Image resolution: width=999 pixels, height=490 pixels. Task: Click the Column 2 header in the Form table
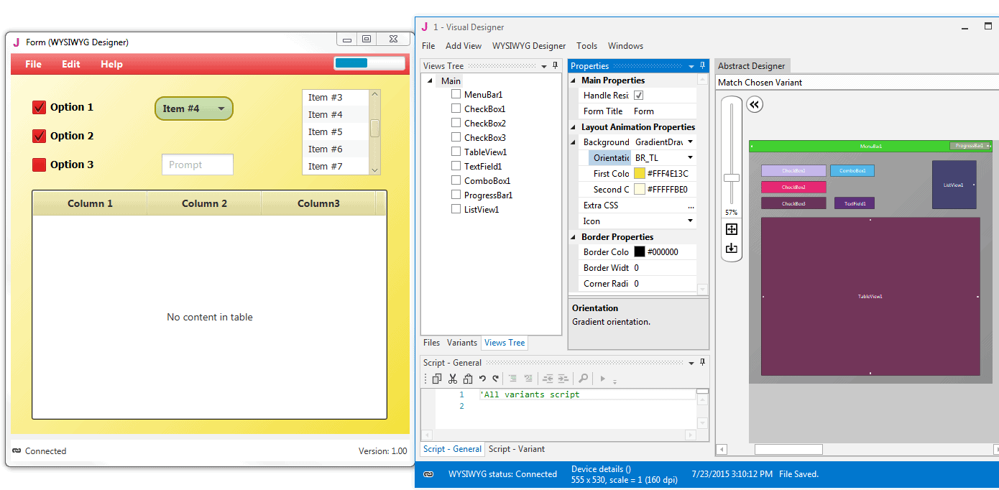pyautogui.click(x=204, y=203)
